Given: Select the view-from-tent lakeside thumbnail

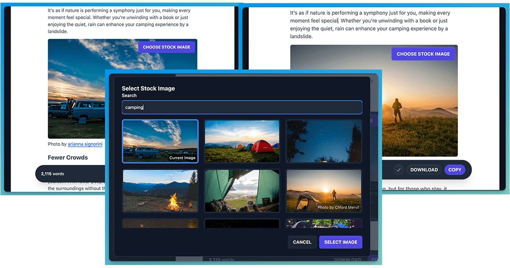Looking at the screenshot, I should 242,191.
